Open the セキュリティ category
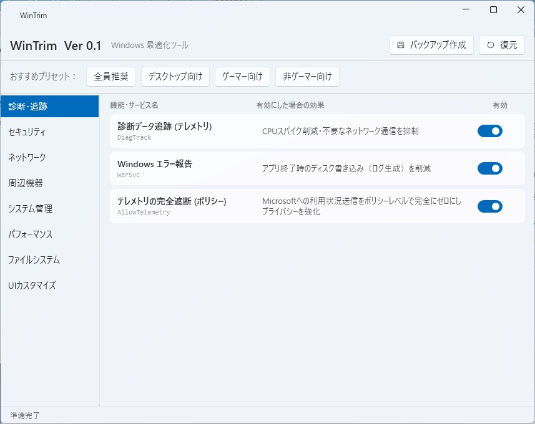This screenshot has height=424, width=535. pos(49,132)
